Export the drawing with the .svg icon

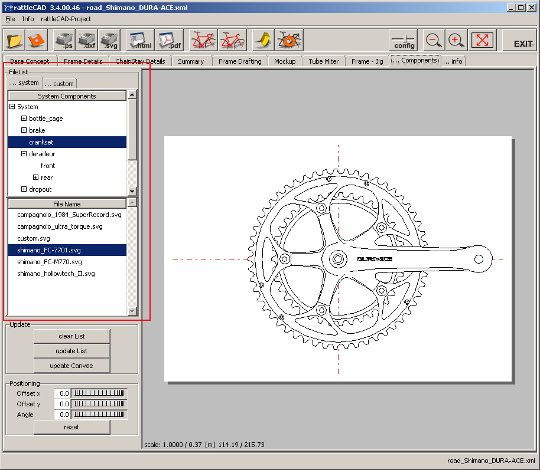click(109, 40)
